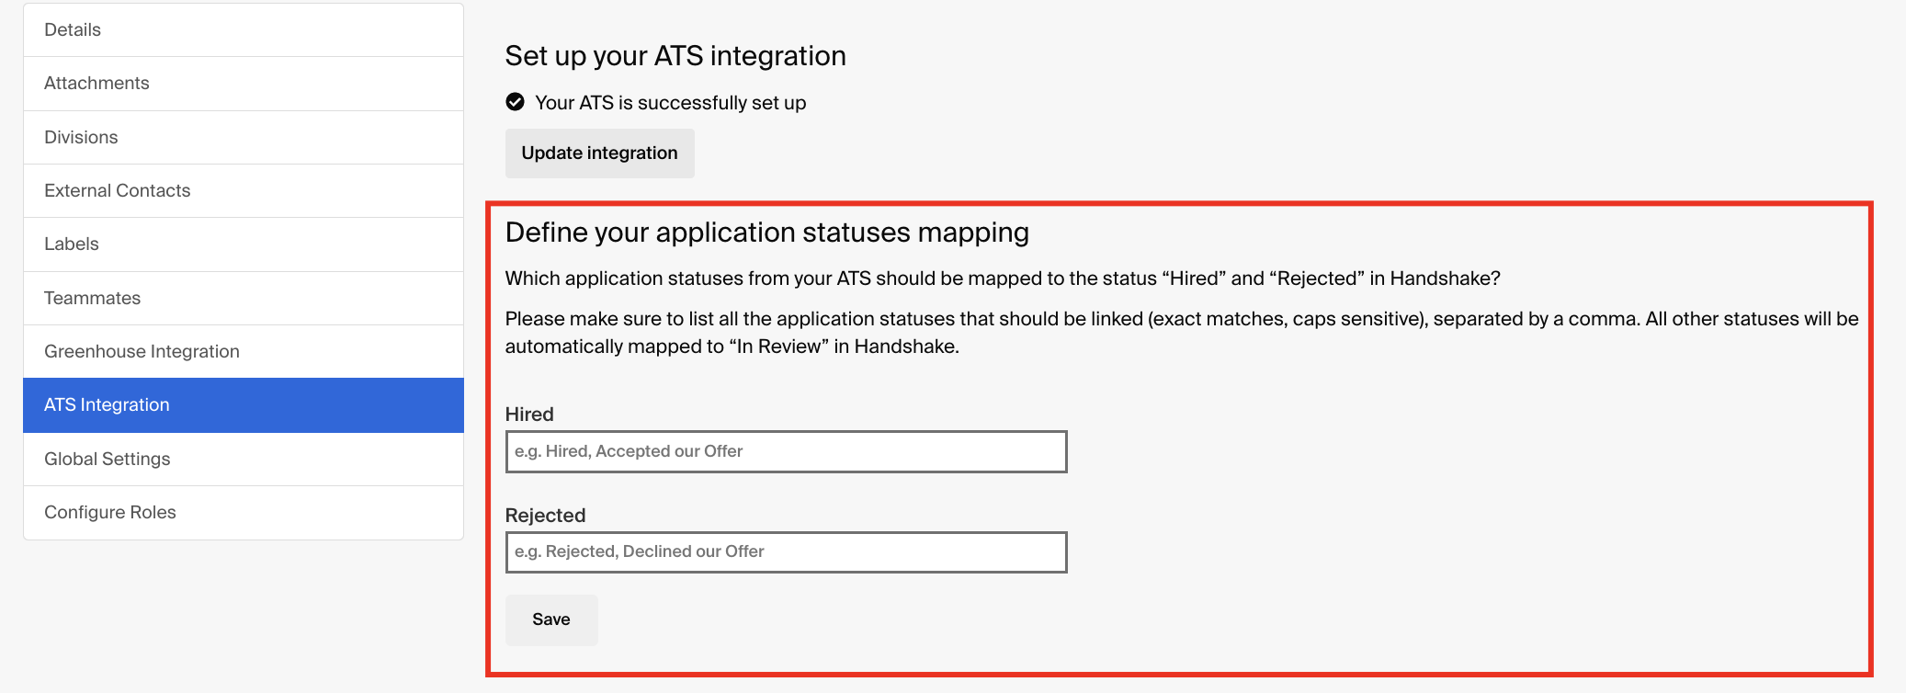Go to Divisions in sidebar

[244, 137]
